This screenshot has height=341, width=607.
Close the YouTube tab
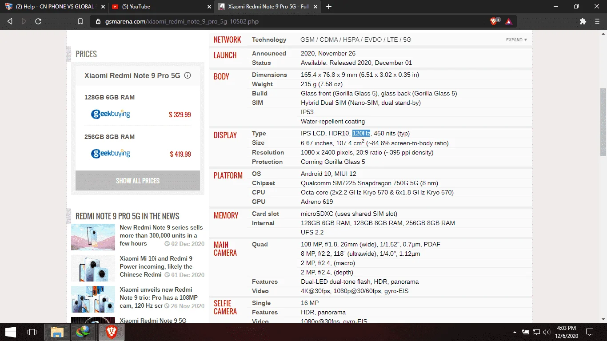click(x=209, y=7)
